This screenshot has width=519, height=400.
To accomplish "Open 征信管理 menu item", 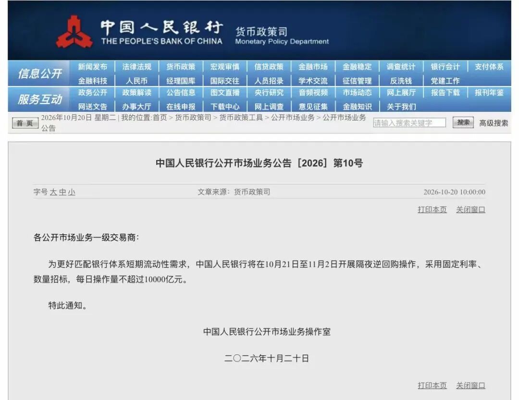I will (357, 81).
